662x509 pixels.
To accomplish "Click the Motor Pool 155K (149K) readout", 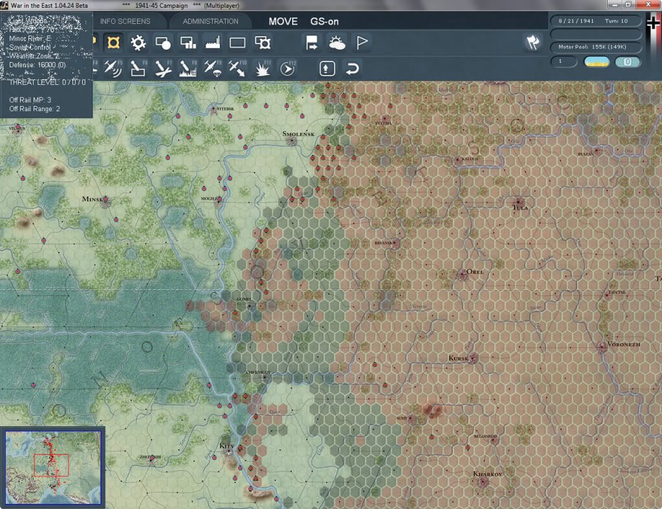I will point(595,47).
